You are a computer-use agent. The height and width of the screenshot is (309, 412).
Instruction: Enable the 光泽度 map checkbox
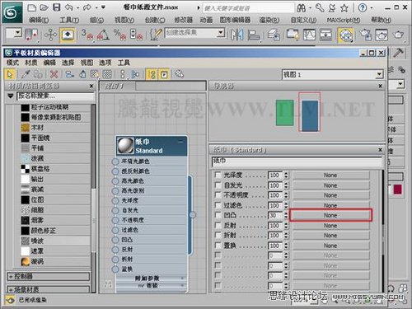coord(218,175)
